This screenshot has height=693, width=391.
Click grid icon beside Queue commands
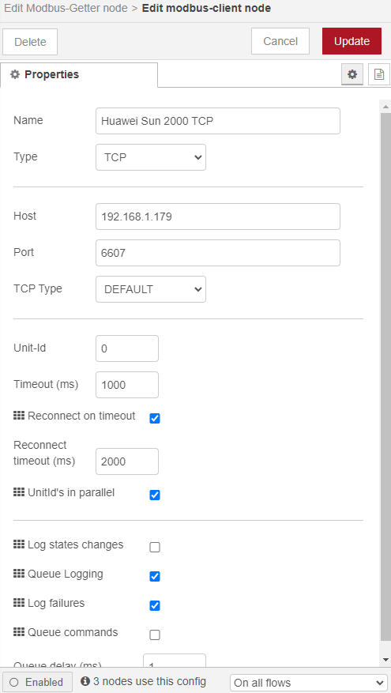[18, 632]
